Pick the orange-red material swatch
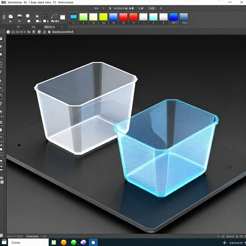Image resolution: width=246 pixels, height=246 pixels. tap(133, 17)
